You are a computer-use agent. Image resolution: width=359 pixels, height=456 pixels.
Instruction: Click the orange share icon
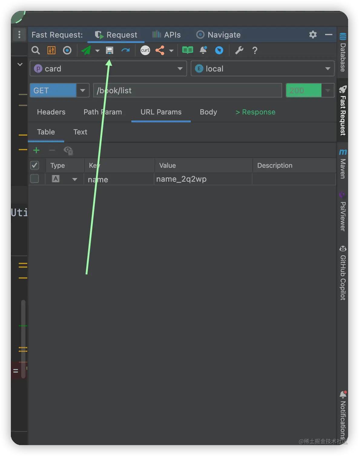pos(160,50)
